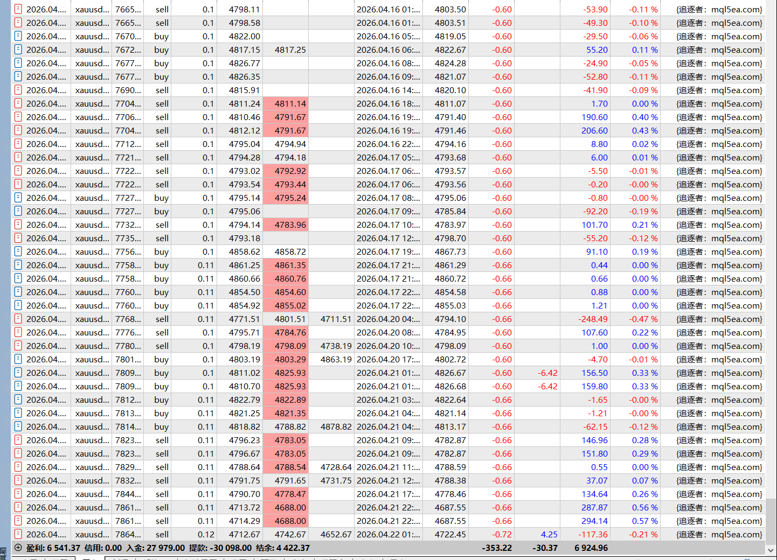Click the sell icon of the -49.30 profit row

tap(18, 23)
